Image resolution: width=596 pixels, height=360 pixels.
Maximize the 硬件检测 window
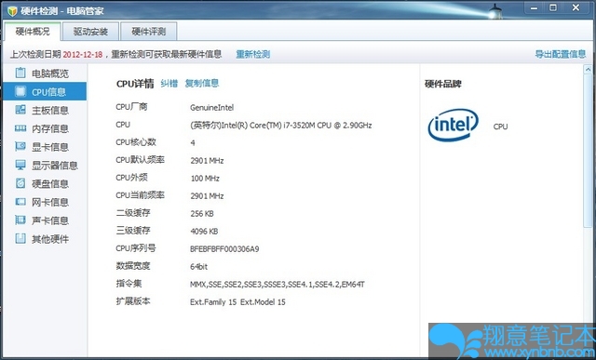pyautogui.click(x=553, y=7)
